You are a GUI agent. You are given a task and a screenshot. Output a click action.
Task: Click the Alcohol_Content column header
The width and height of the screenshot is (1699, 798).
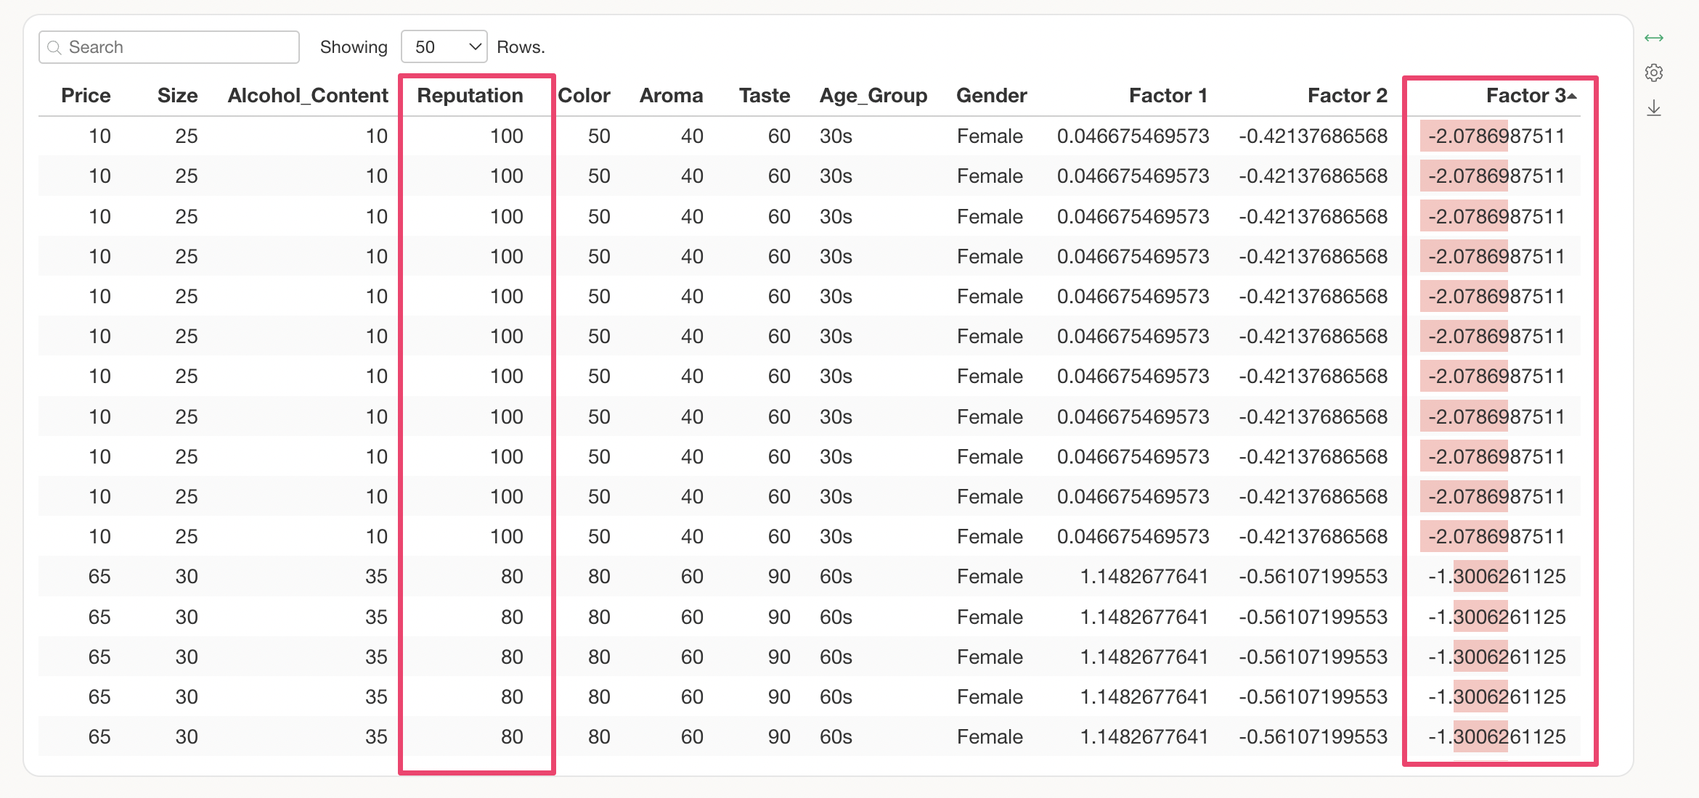coord(308,96)
